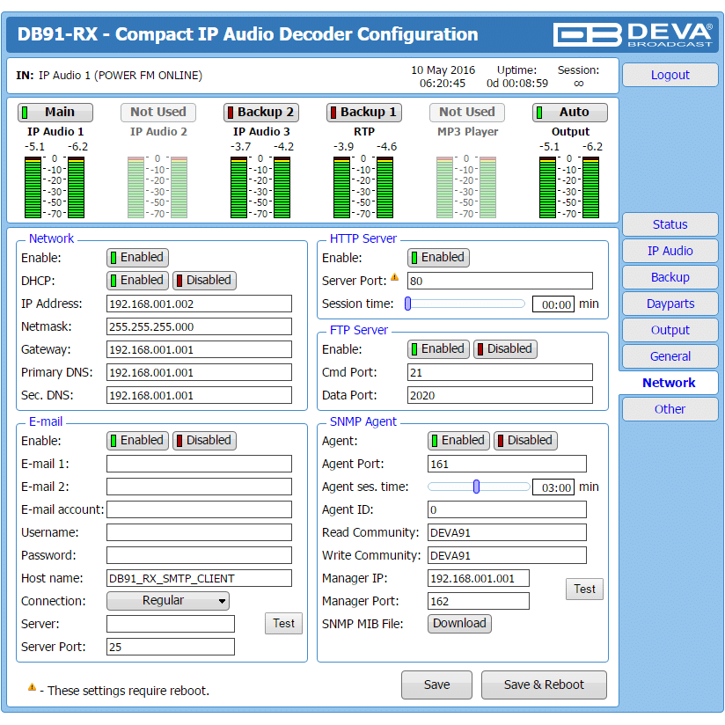The width and height of the screenshot is (725, 725).
Task: Open the Dayparts page
Action: tap(670, 304)
